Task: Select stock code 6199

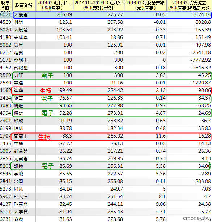Action: pyautogui.click(x=6, y=128)
